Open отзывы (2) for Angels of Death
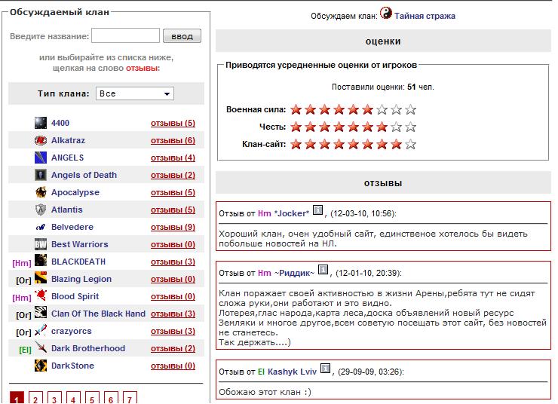Image resolution: width=558 pixels, height=404 pixels. pyautogui.click(x=173, y=176)
